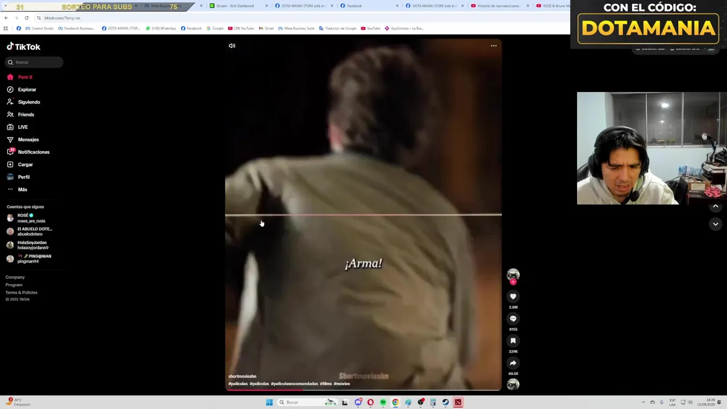Go to the next video with down chevron

716,224
